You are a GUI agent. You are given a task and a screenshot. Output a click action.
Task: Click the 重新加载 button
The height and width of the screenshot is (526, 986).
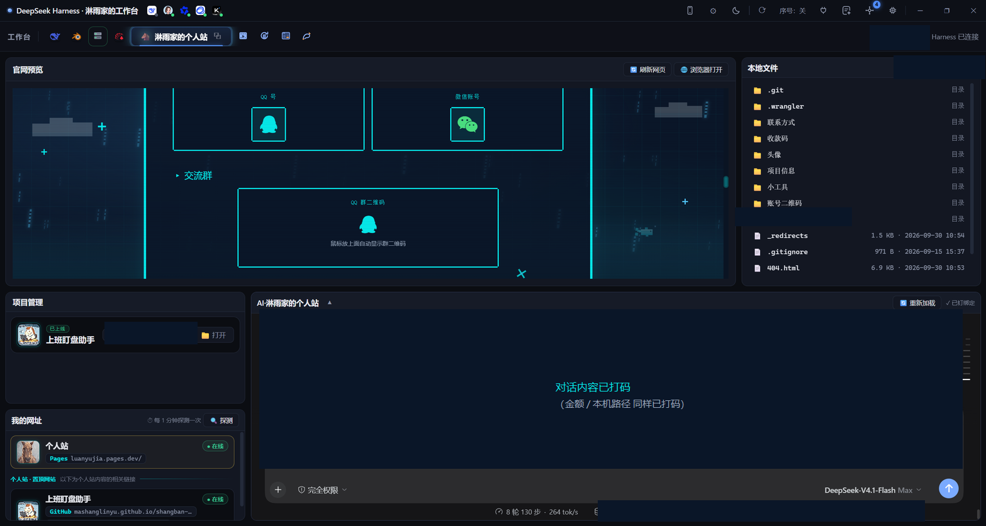917,303
